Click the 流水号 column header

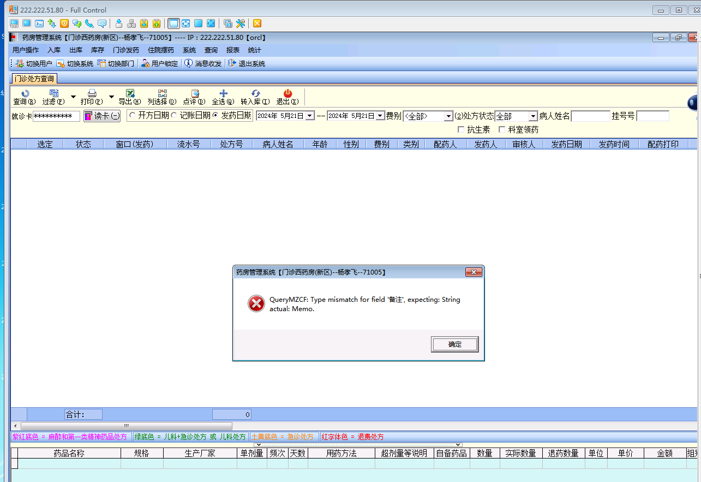[x=189, y=144]
